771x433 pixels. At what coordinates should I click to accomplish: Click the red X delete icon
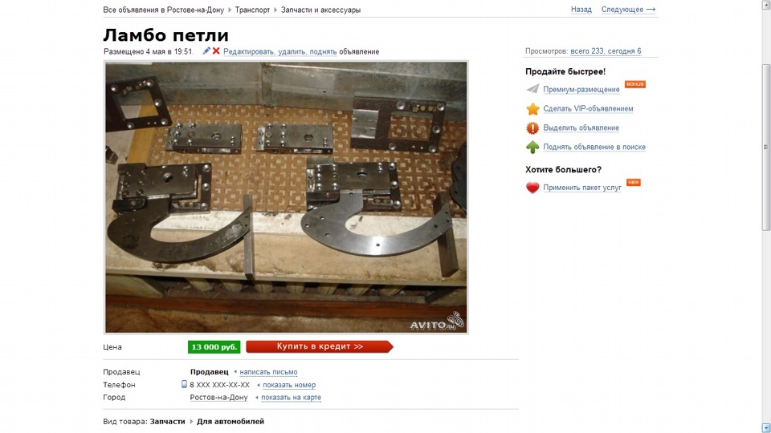pos(216,51)
